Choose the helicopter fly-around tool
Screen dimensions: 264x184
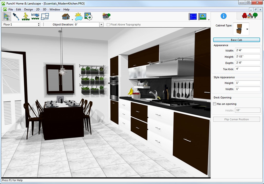coord(35,16)
